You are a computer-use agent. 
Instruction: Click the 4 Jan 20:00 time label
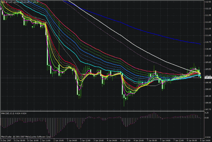click(139, 141)
